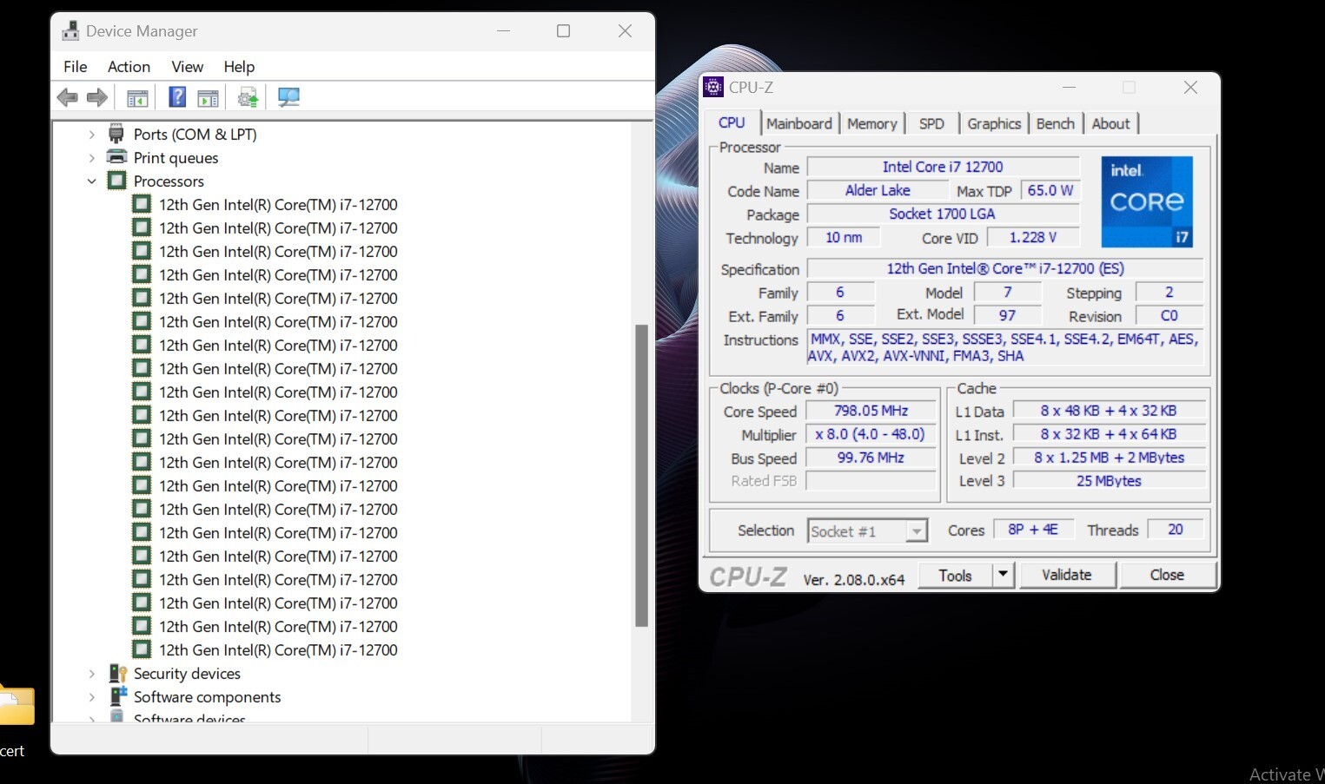Click the forward arrow in Device Manager toolbar
The height and width of the screenshot is (784, 1325).
[97, 97]
